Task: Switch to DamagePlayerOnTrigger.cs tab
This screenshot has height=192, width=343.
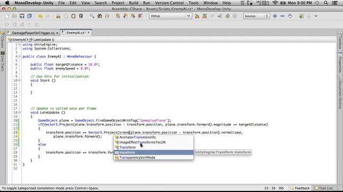Action: (x=33, y=33)
